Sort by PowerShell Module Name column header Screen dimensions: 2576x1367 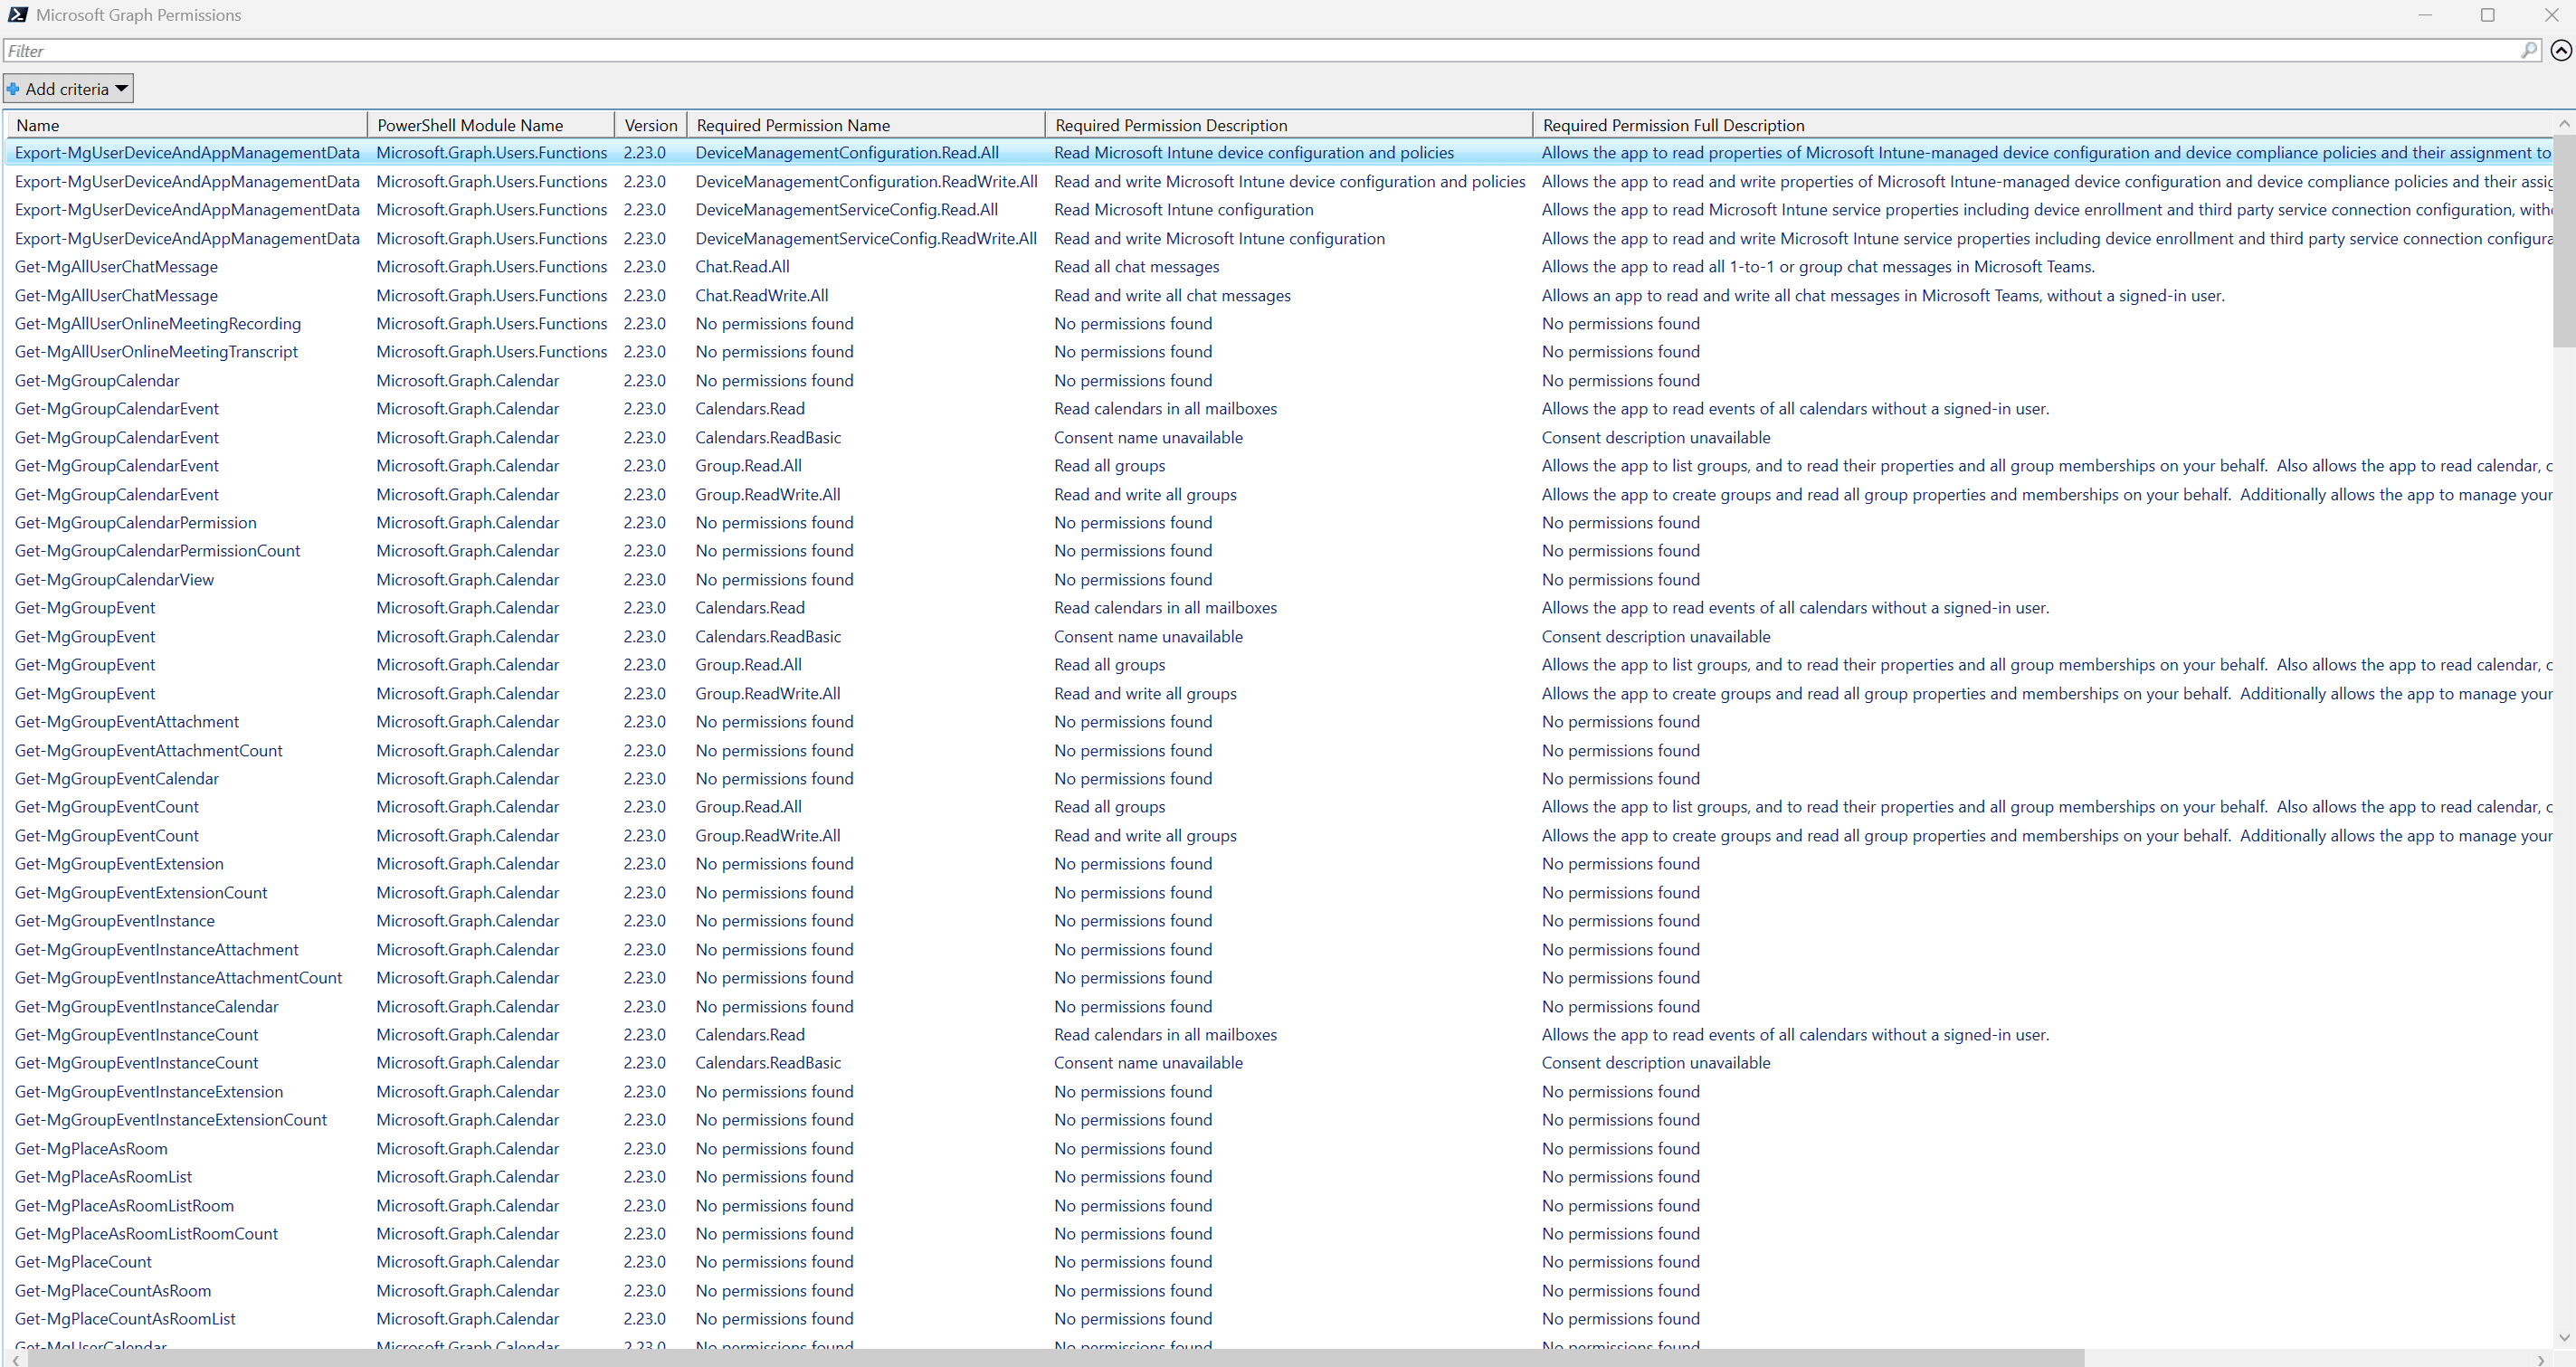(x=490, y=125)
